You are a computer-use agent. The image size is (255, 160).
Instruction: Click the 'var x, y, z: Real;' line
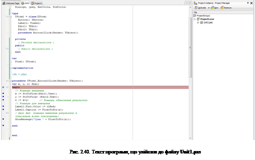tap(26, 84)
